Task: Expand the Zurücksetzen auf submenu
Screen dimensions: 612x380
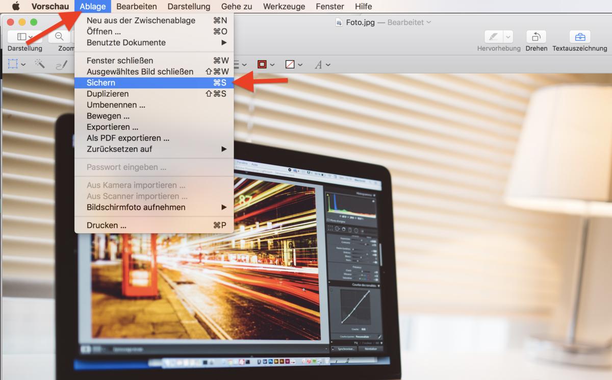Action: 154,149
